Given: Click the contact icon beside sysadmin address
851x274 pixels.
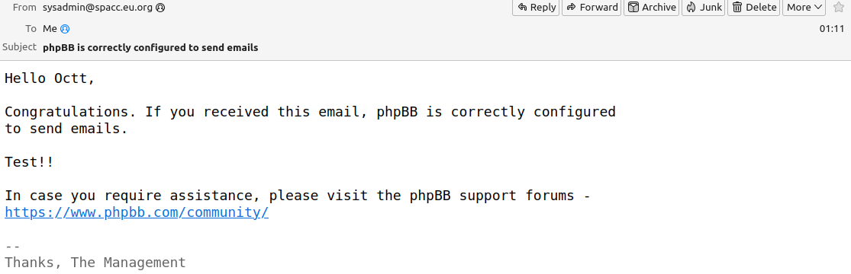Looking at the screenshot, I should click(x=160, y=8).
